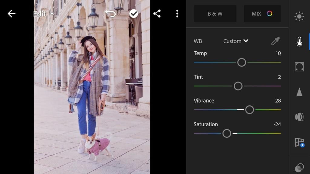Go back with the left arrow

[x=12, y=14]
